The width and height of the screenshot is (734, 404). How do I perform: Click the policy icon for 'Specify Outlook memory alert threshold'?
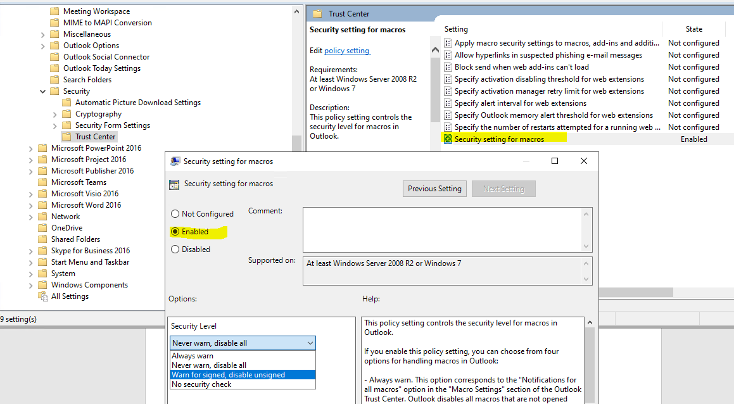[448, 115]
